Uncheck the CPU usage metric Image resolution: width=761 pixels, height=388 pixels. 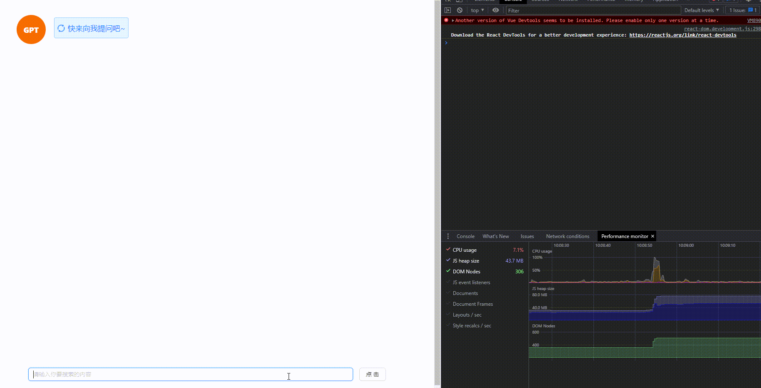pos(448,250)
